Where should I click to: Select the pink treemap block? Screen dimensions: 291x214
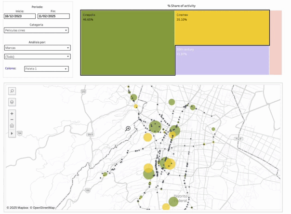[x=276, y=42]
